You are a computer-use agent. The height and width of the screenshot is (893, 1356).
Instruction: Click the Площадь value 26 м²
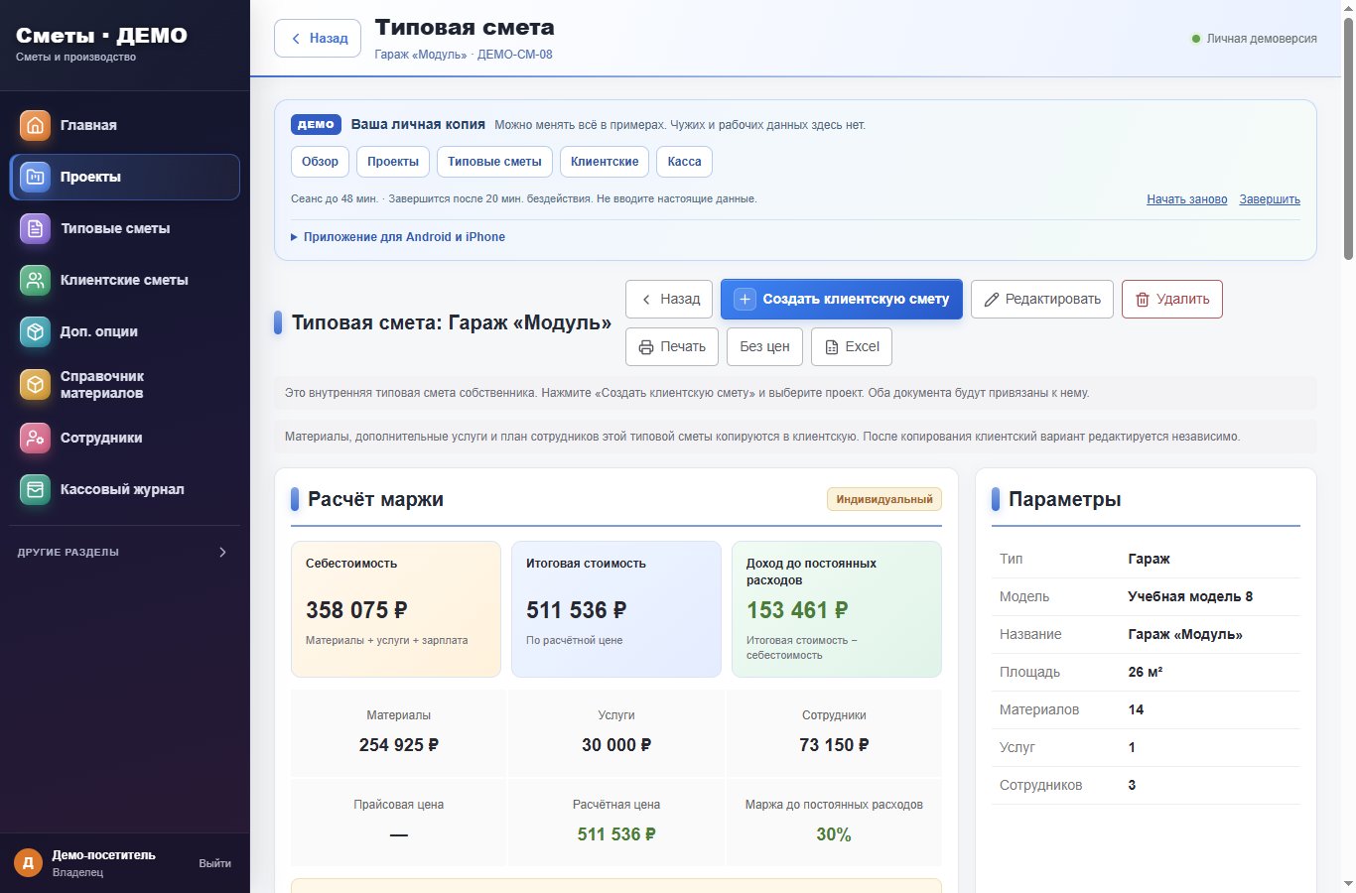1146,672
